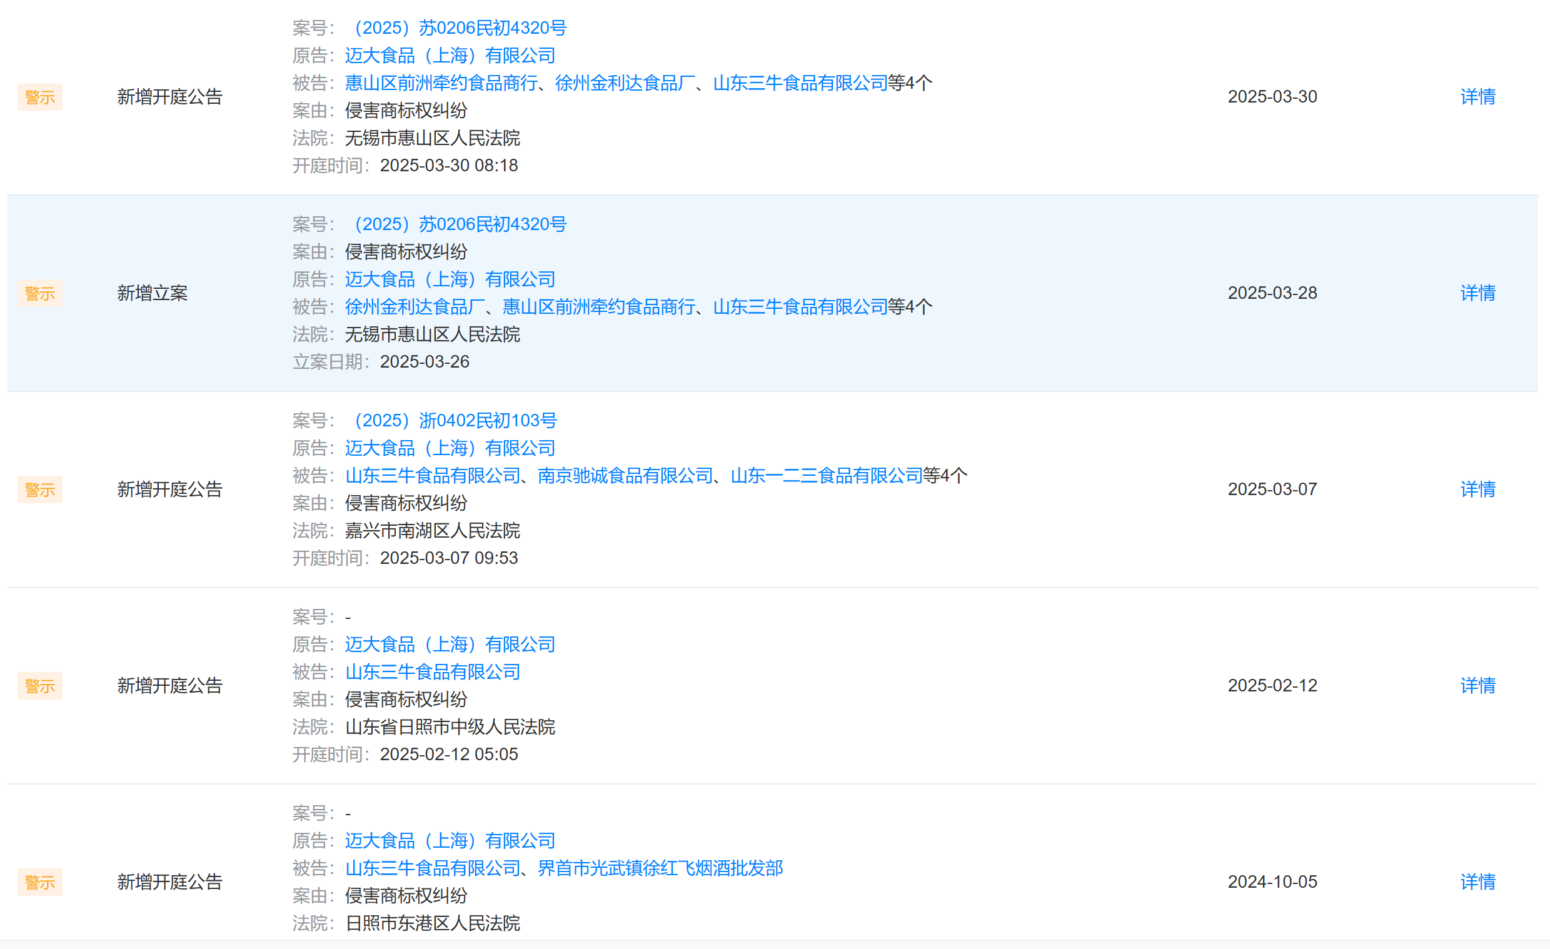The image size is (1550, 949).
Task: Click the 警示 badge in the 2025-02-12 row
Action: [39, 686]
